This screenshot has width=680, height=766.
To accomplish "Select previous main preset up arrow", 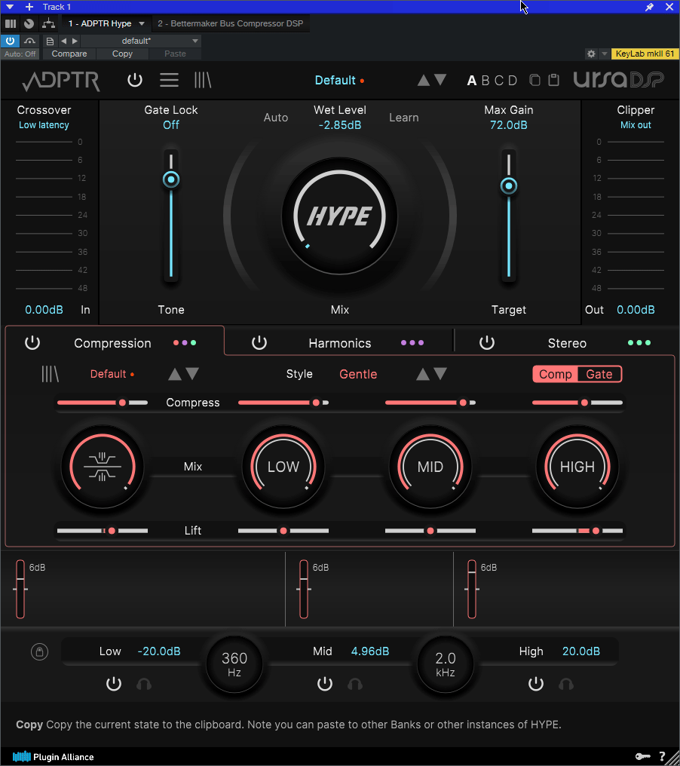I will click(x=424, y=80).
